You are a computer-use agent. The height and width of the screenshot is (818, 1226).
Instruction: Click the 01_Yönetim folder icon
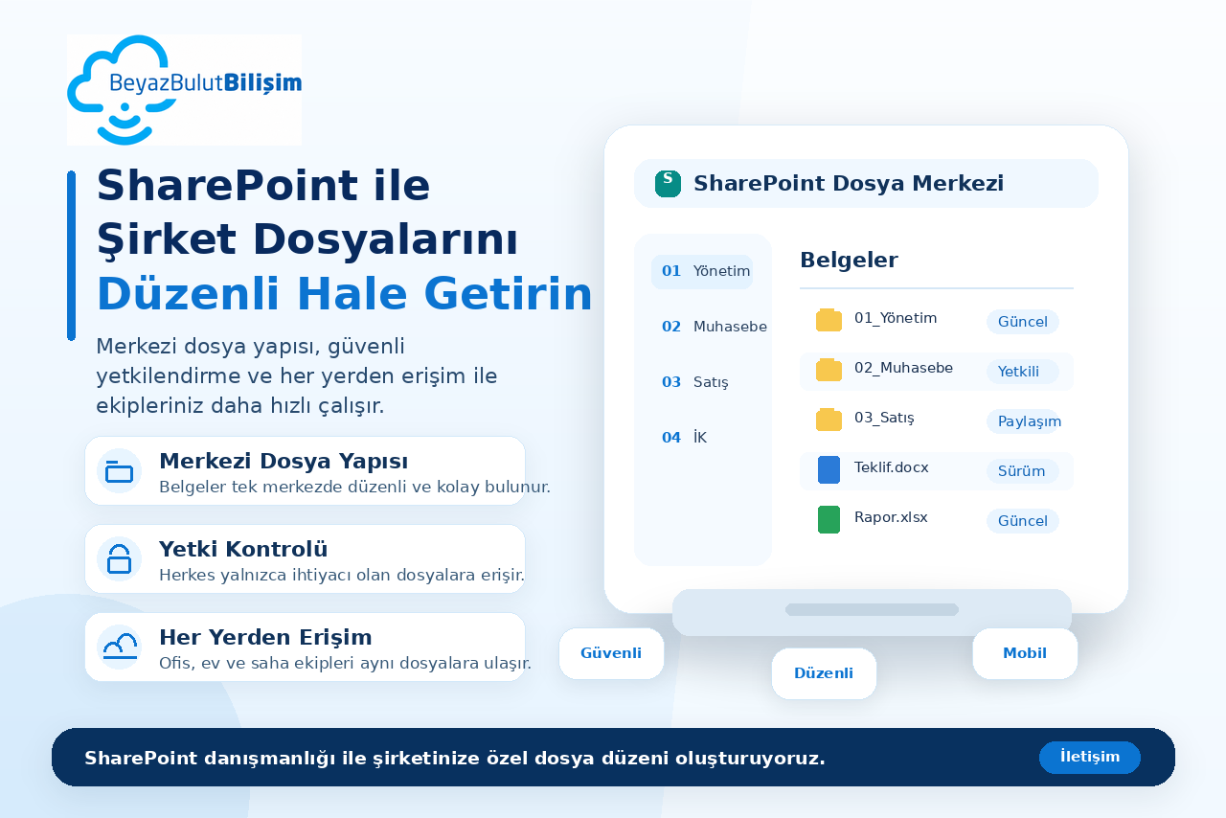click(829, 320)
